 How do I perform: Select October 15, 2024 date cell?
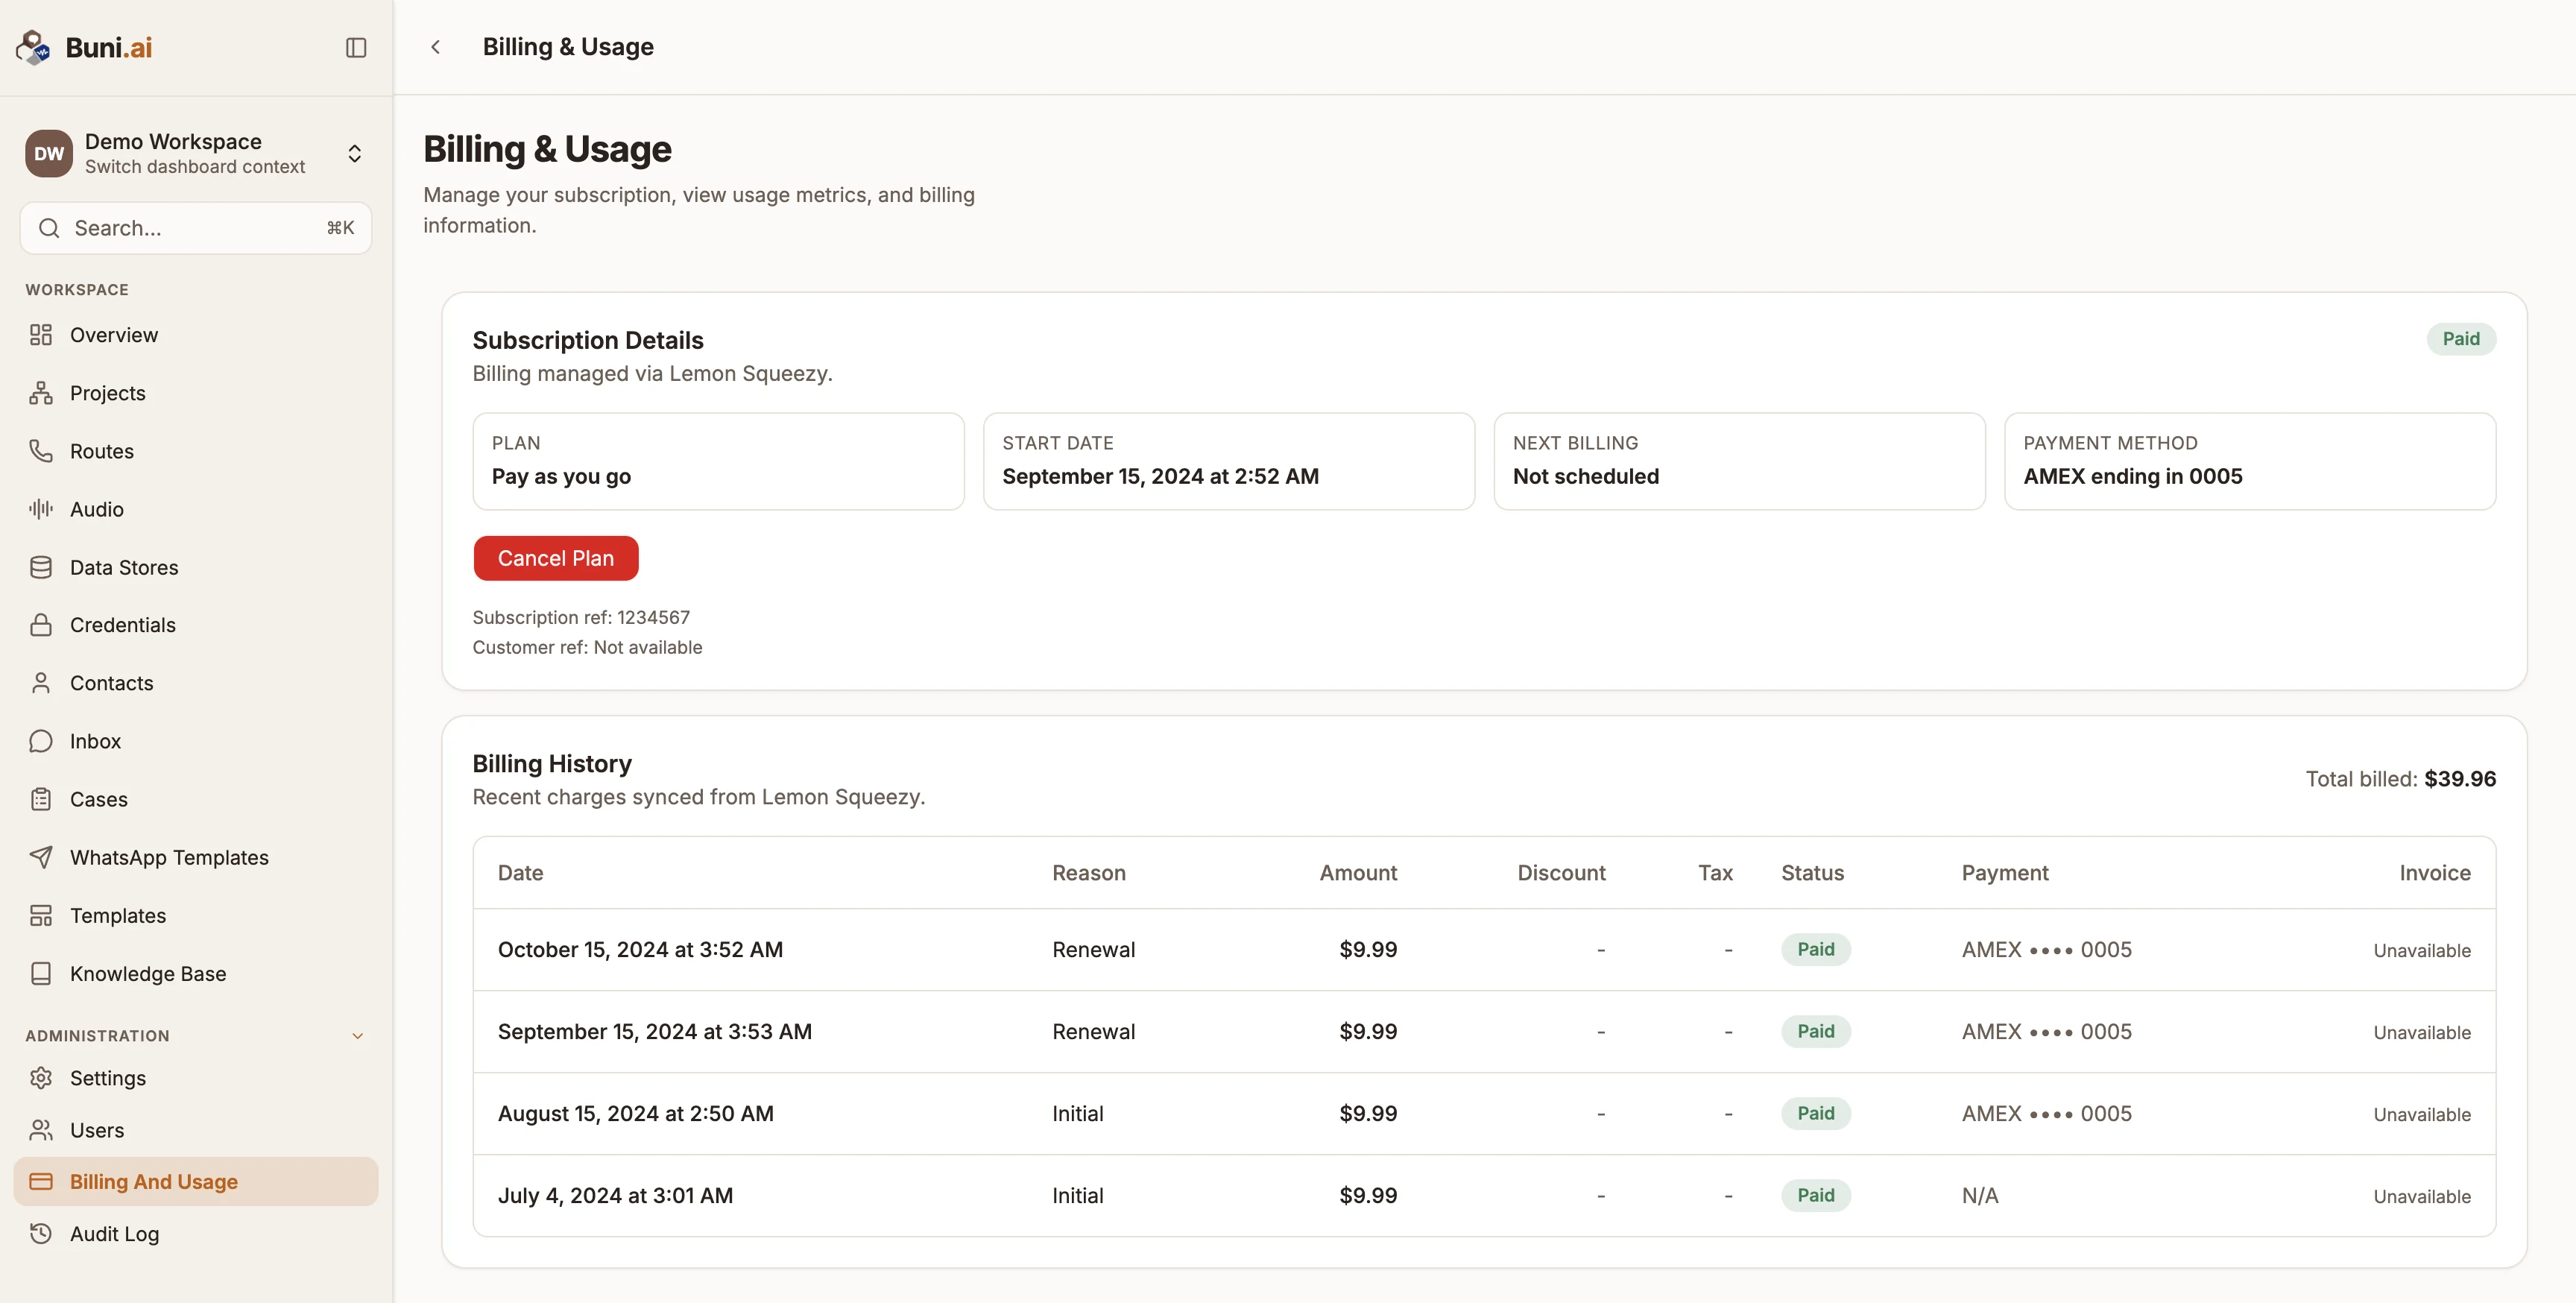point(640,949)
